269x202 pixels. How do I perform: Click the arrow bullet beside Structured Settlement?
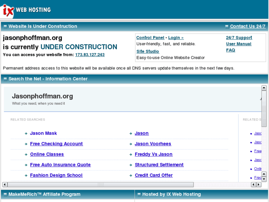point(131,165)
